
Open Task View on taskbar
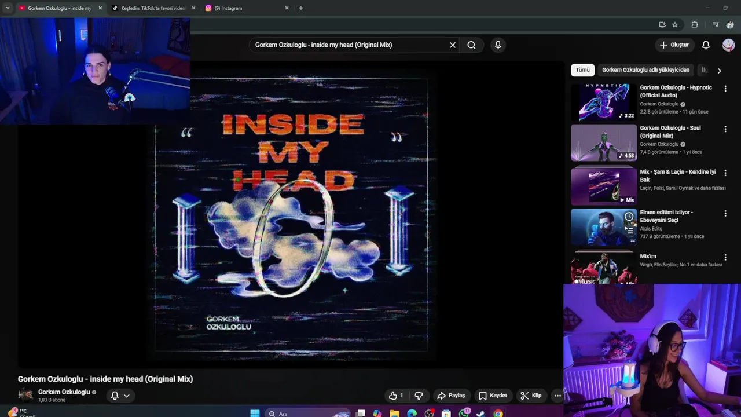click(x=361, y=414)
